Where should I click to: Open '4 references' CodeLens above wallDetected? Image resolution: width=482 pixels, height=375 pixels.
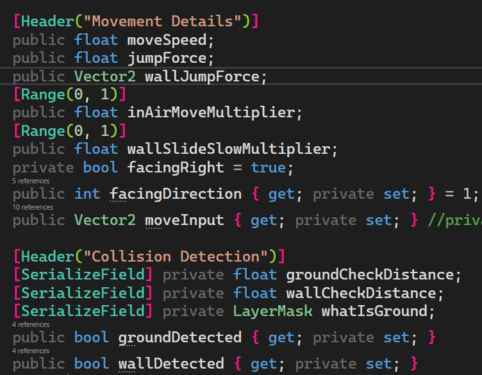click(31, 351)
